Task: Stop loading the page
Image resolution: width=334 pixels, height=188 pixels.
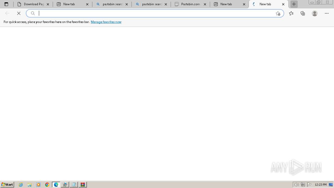Action: coord(19,13)
